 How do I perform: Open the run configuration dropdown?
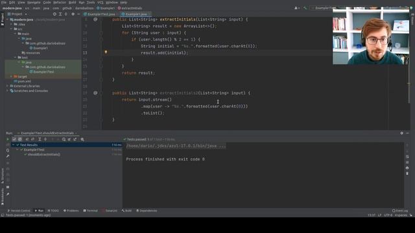(322, 8)
